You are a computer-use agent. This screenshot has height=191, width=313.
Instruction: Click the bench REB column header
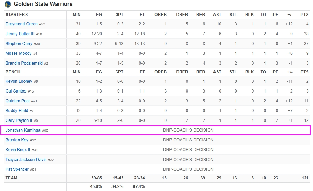coord(201,72)
